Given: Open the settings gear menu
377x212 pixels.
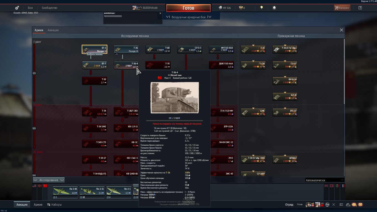Looking at the screenshot, I should point(17,8).
